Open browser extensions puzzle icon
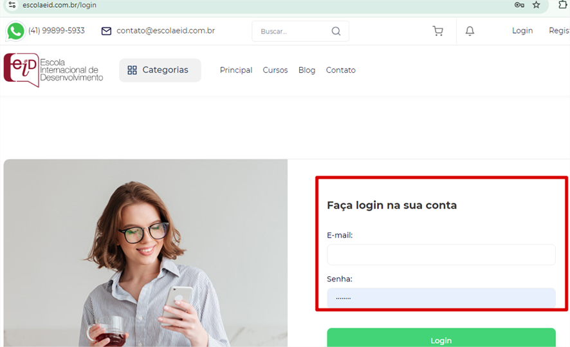The height and width of the screenshot is (347, 570). tap(562, 5)
